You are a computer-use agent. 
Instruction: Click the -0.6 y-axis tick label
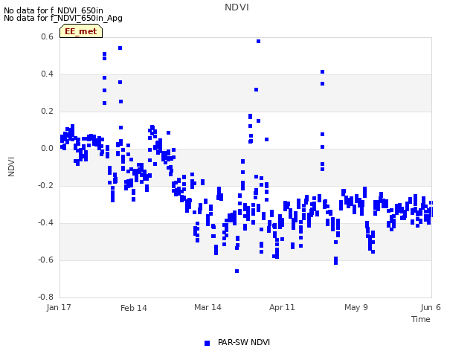tap(45, 260)
